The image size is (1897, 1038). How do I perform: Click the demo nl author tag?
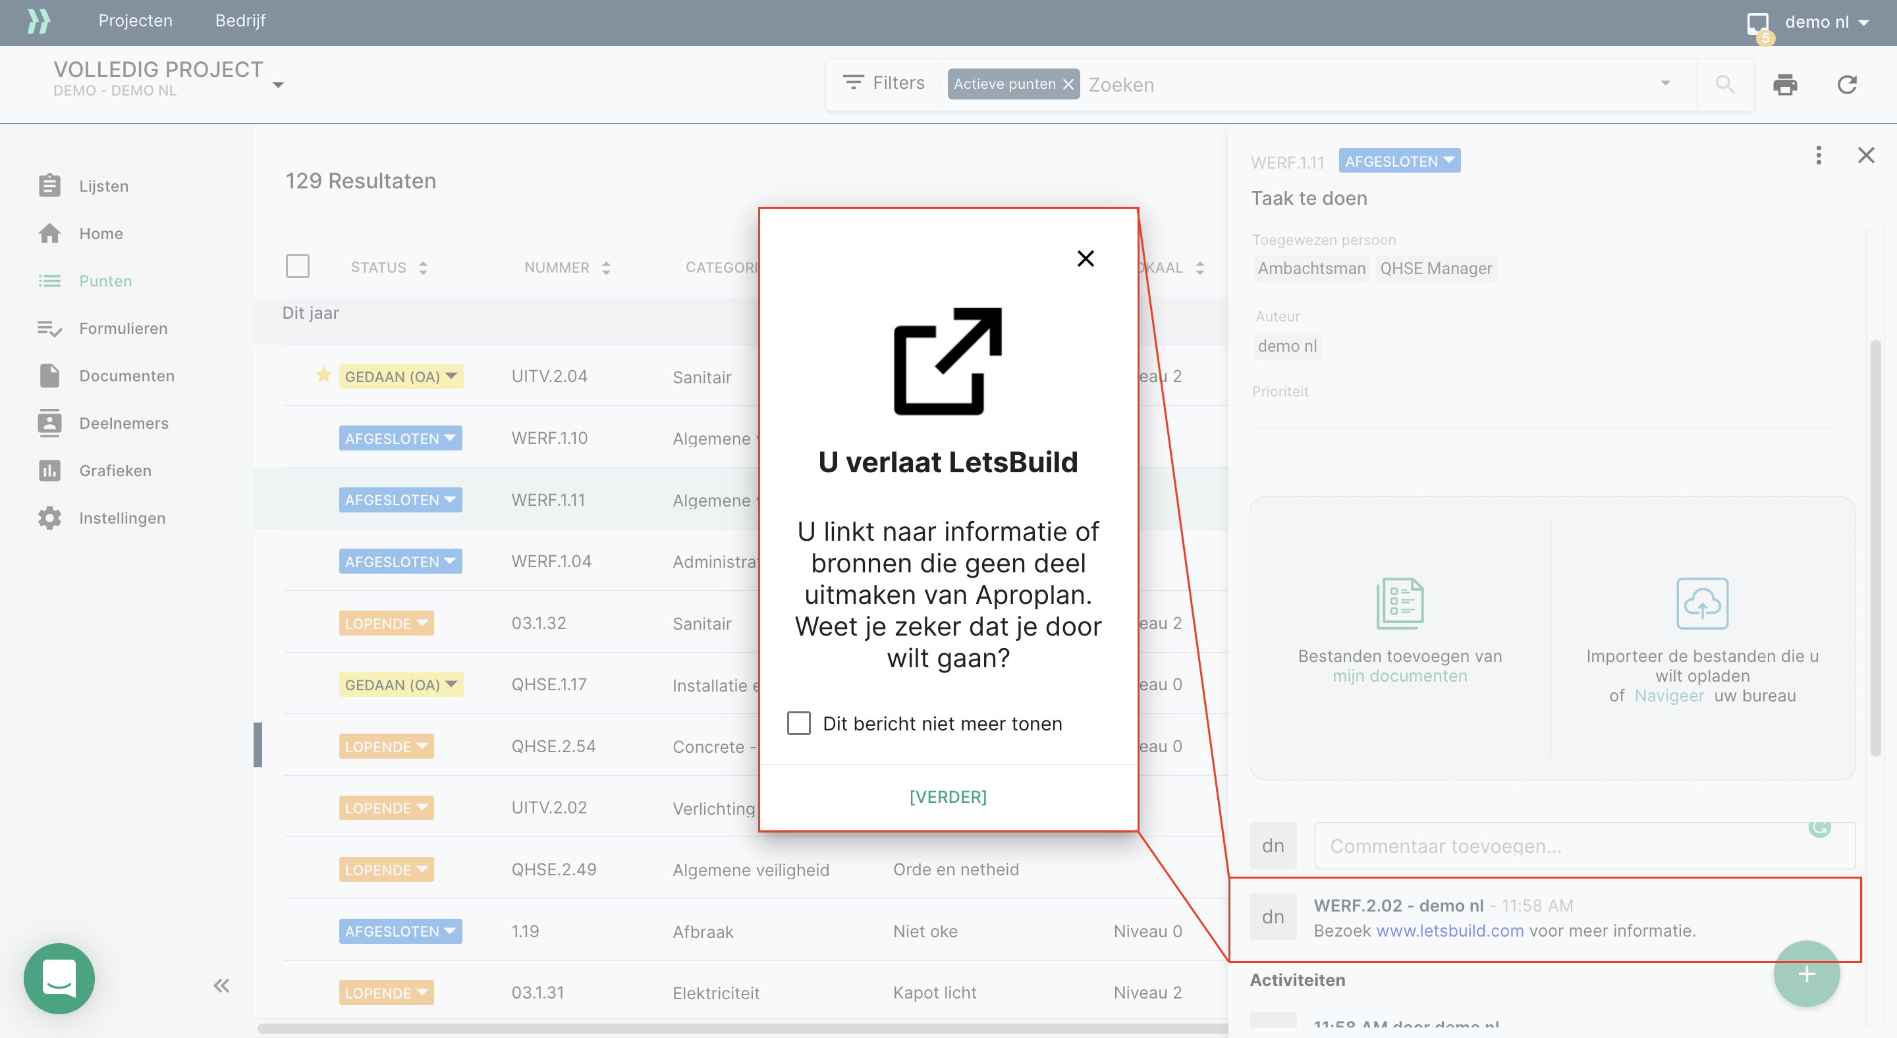pyautogui.click(x=1287, y=346)
